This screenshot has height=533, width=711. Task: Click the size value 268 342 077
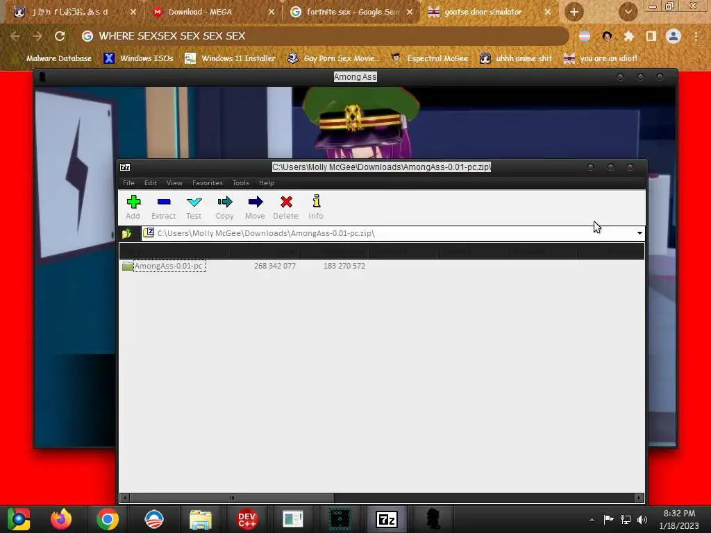(275, 266)
